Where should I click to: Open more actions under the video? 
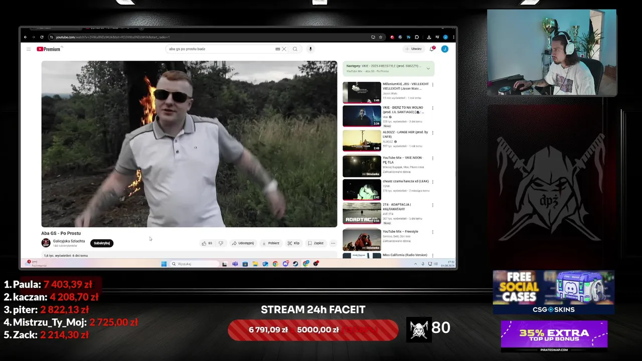click(333, 243)
